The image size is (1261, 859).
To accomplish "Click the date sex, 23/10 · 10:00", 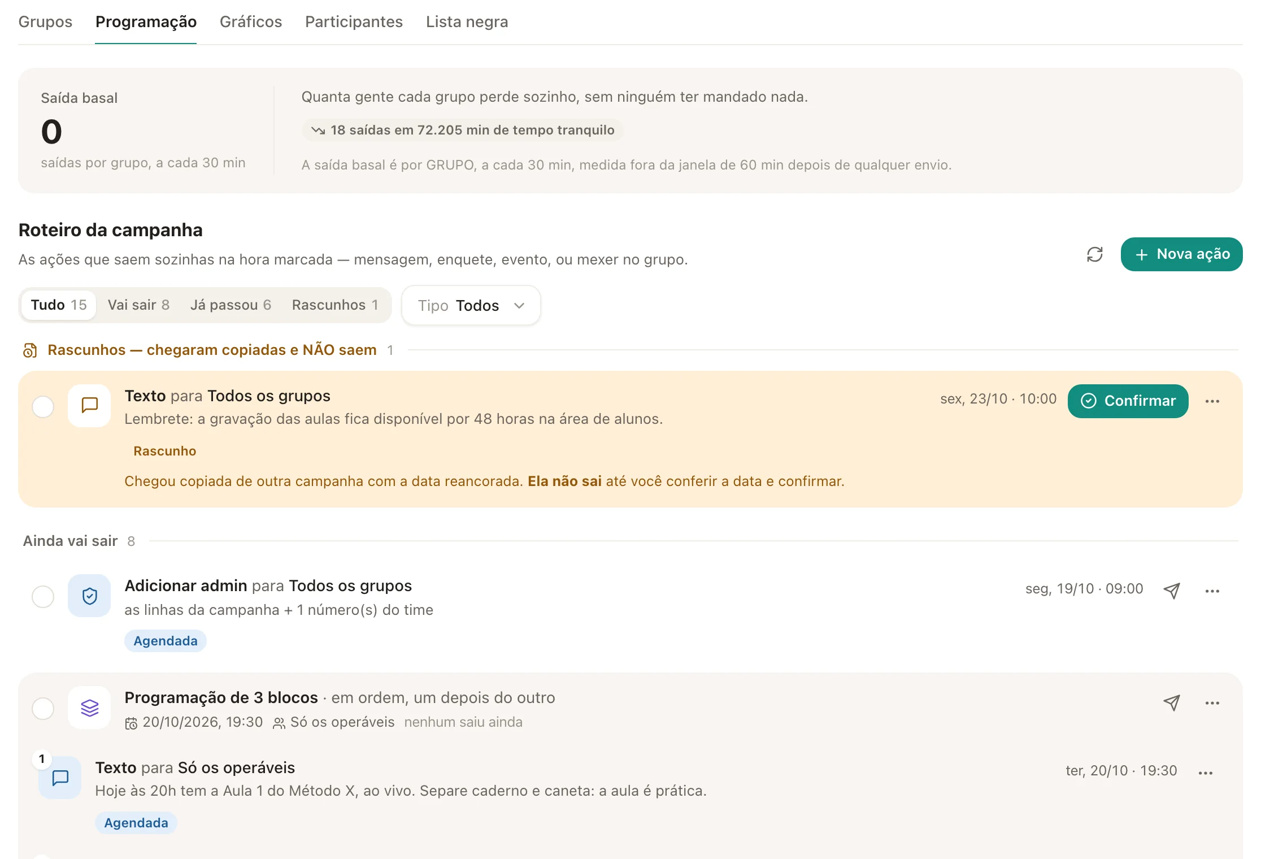I will (998, 399).
